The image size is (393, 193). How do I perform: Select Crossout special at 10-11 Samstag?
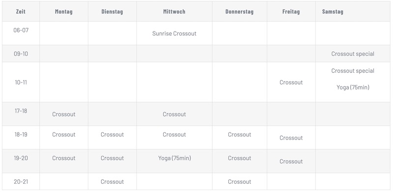(353, 71)
